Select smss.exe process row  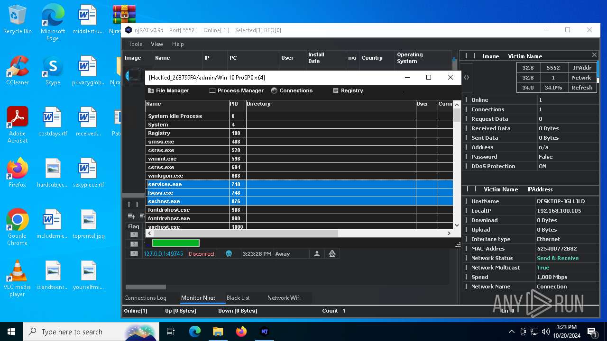pyautogui.click(x=300, y=142)
